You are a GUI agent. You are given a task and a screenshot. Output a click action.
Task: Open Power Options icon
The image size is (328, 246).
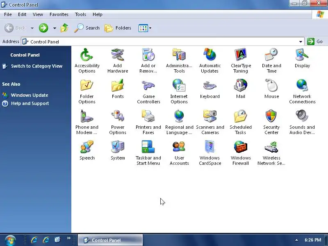pos(118,116)
